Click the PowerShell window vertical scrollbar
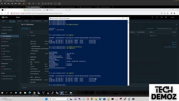179x101 pixels. point(128,53)
